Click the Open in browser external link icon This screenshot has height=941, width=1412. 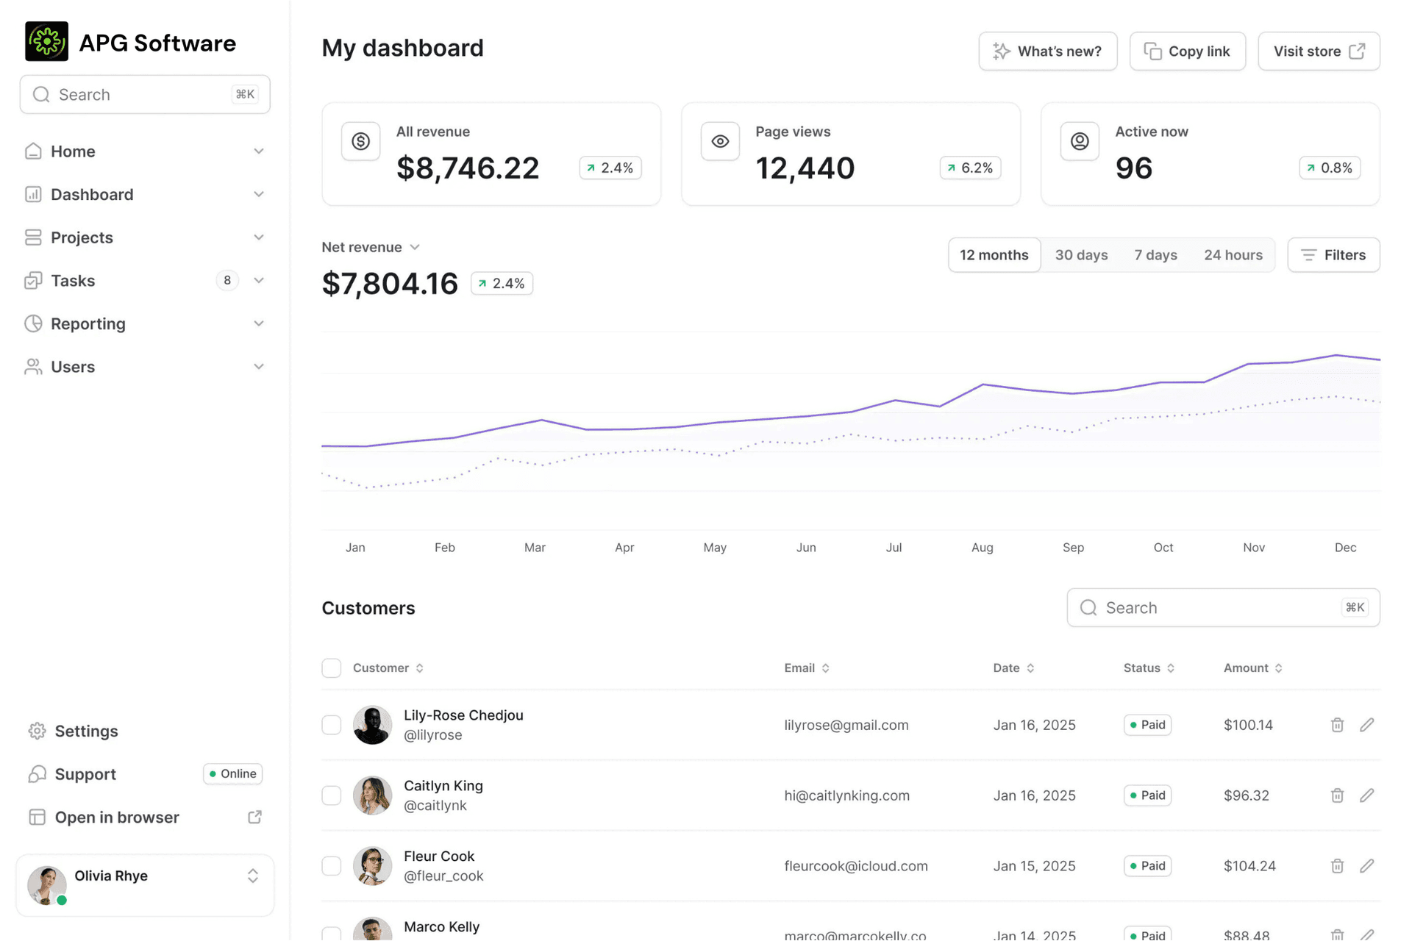tap(254, 816)
